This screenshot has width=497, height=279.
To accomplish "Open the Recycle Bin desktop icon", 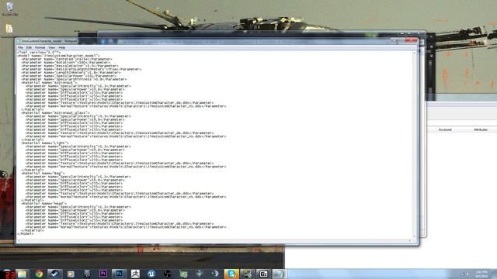I will click(9, 9).
